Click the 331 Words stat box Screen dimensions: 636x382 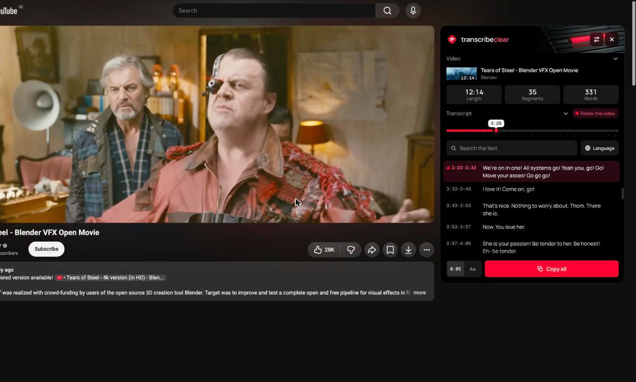pos(591,95)
